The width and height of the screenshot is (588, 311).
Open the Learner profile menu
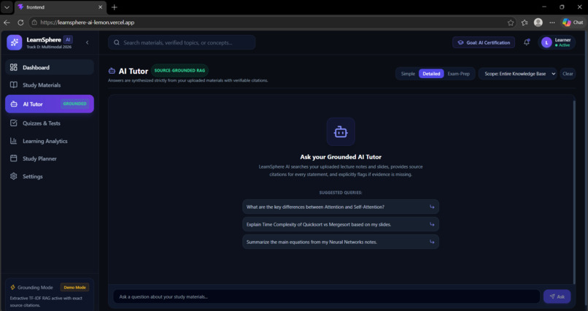(x=557, y=42)
